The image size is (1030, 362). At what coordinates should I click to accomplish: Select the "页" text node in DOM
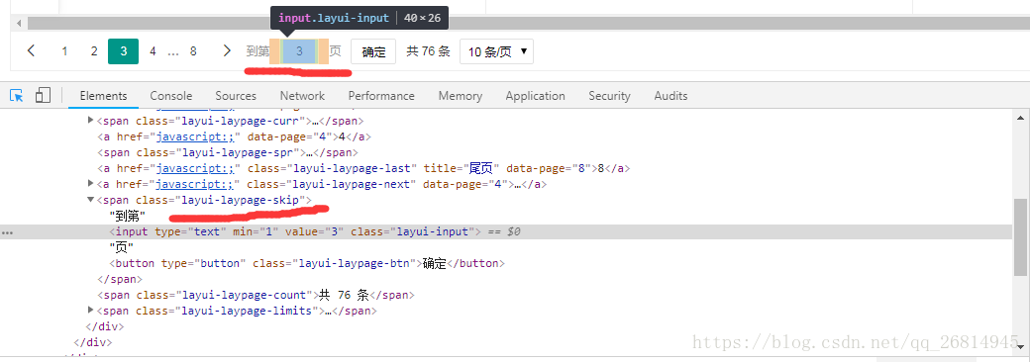click(x=122, y=247)
